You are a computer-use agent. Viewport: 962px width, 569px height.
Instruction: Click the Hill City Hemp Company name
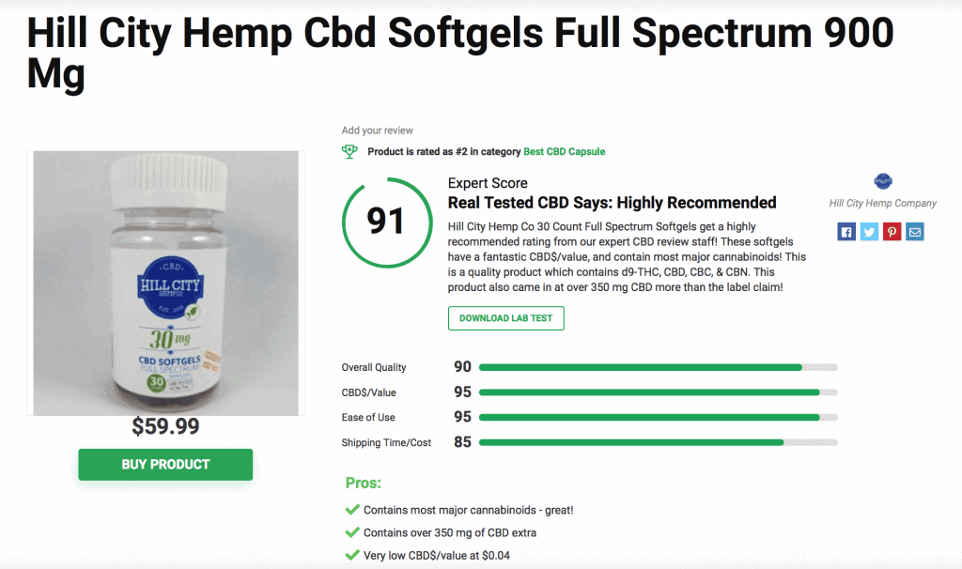click(882, 203)
